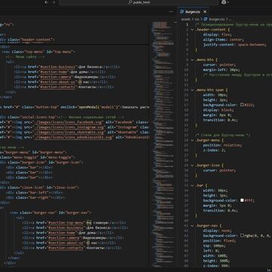272x272 pixels.
Task: Click the div class="social-icons-top" line
Action: tap(62, 117)
